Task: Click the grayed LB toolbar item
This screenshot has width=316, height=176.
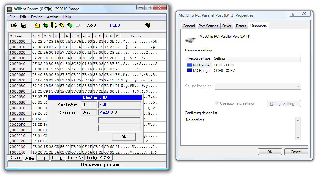Action: [78, 25]
